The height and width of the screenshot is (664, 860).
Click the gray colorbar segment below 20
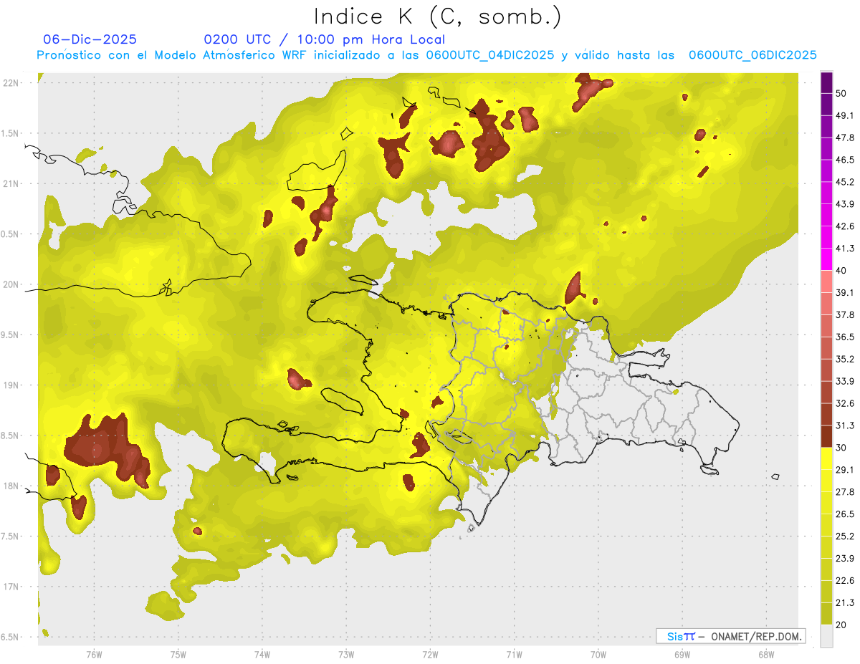tap(826, 636)
